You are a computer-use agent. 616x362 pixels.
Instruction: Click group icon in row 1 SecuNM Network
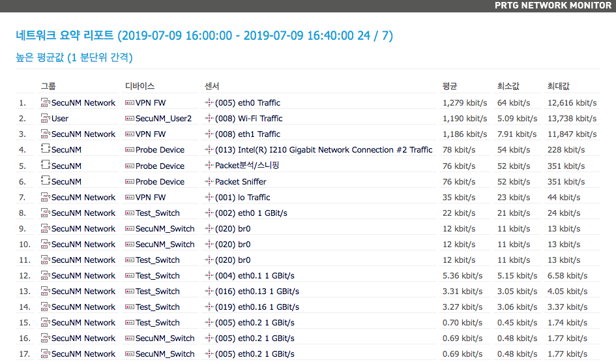(46, 102)
